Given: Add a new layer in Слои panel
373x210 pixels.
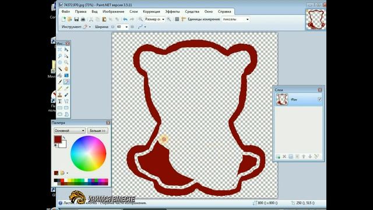Looking at the screenshot, I should pyautogui.click(x=277, y=156).
